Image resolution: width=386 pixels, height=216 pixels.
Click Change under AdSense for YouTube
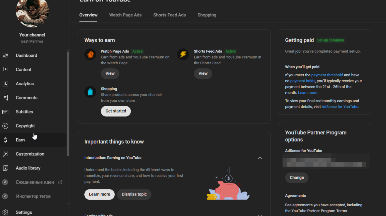coord(297,178)
